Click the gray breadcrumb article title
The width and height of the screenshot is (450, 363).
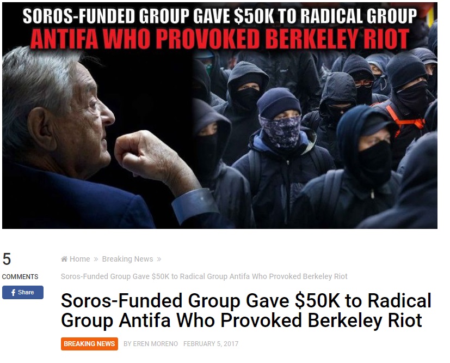[204, 276]
